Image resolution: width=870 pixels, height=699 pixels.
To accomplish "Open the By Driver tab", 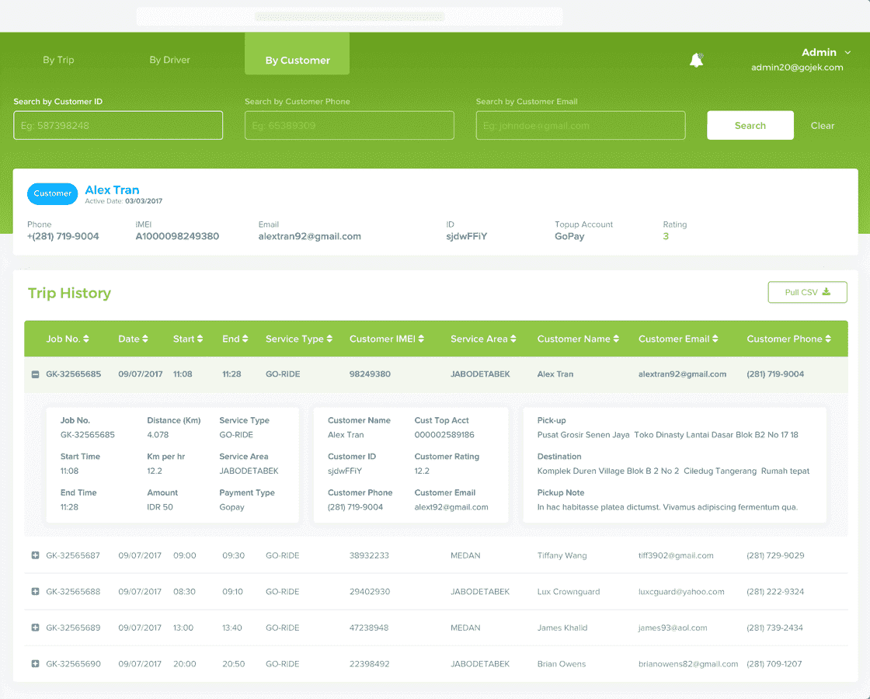I will [169, 59].
